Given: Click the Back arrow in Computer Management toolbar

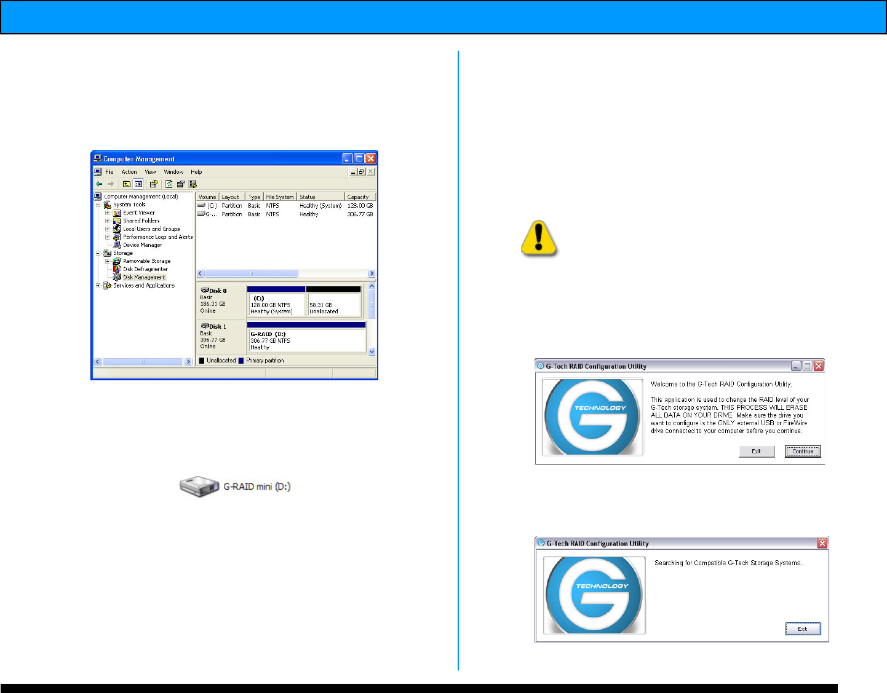Looking at the screenshot, I should click(99, 184).
